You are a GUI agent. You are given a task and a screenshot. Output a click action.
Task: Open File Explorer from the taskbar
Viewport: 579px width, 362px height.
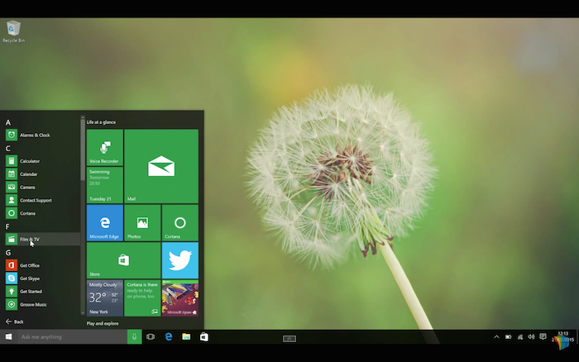click(186, 337)
